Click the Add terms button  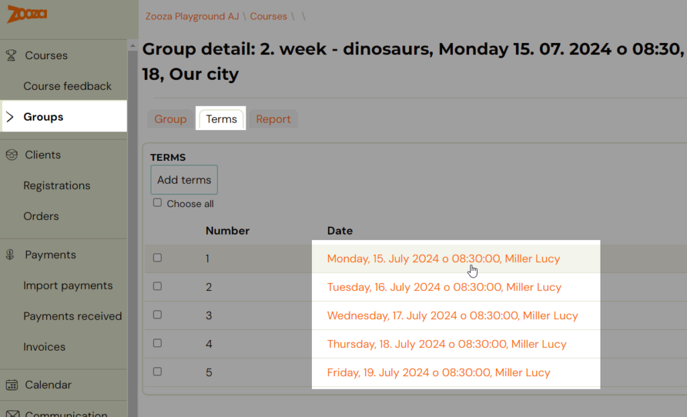[184, 180]
